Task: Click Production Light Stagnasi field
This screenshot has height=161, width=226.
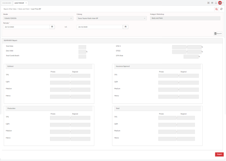Action: pos(80,125)
